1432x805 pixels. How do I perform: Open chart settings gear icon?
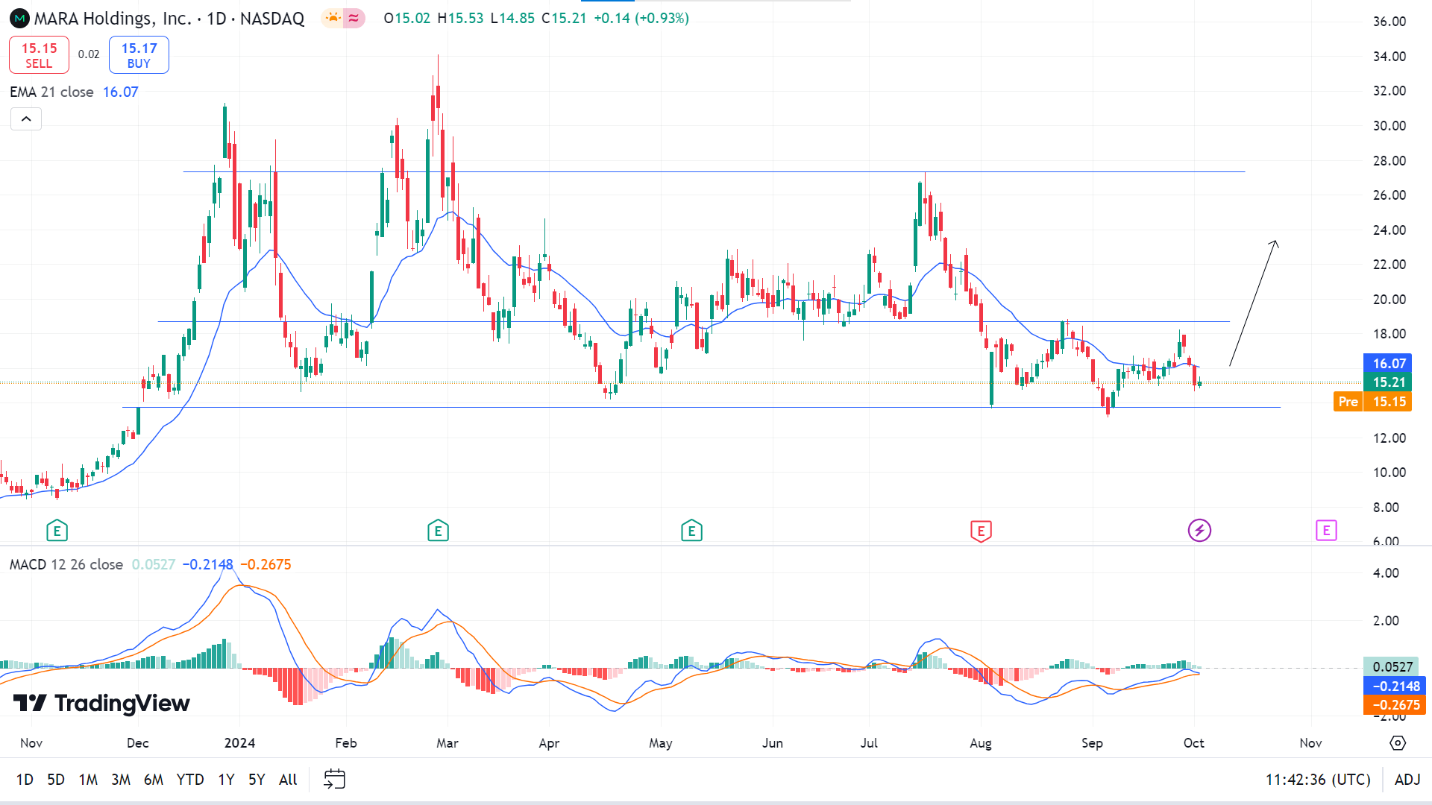(1398, 743)
